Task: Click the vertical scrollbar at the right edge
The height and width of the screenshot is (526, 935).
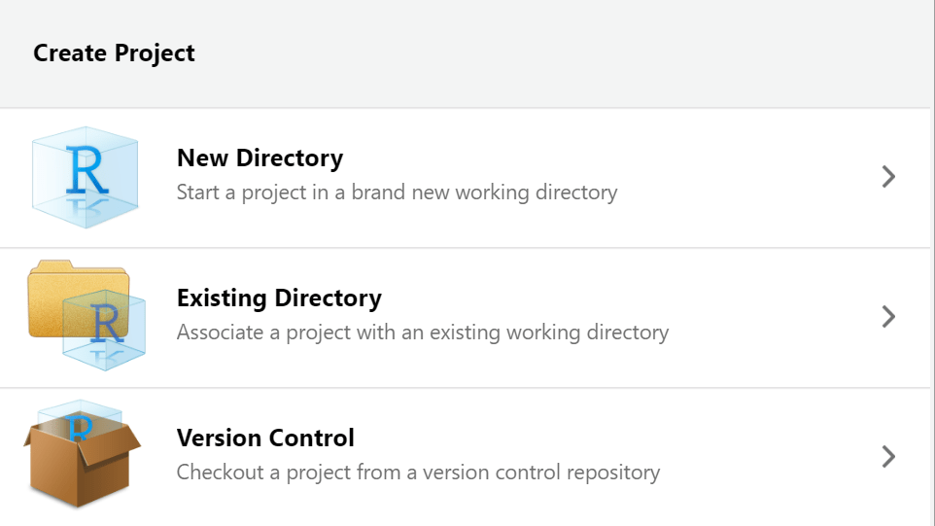Action: pyautogui.click(x=932, y=263)
